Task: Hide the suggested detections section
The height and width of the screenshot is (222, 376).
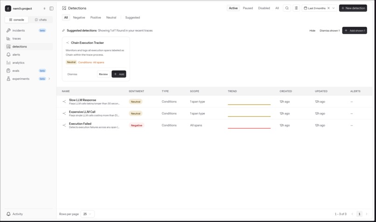Action: (312, 31)
